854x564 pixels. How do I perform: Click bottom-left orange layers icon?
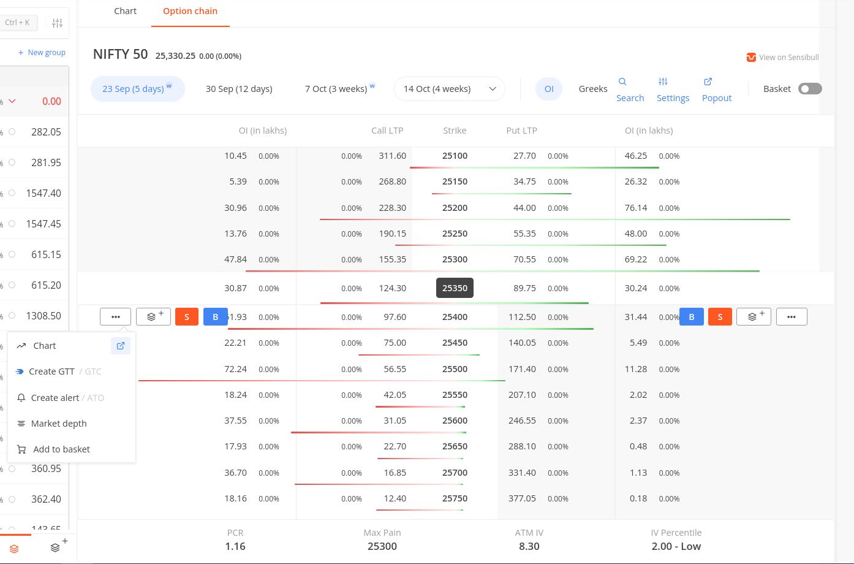14,549
